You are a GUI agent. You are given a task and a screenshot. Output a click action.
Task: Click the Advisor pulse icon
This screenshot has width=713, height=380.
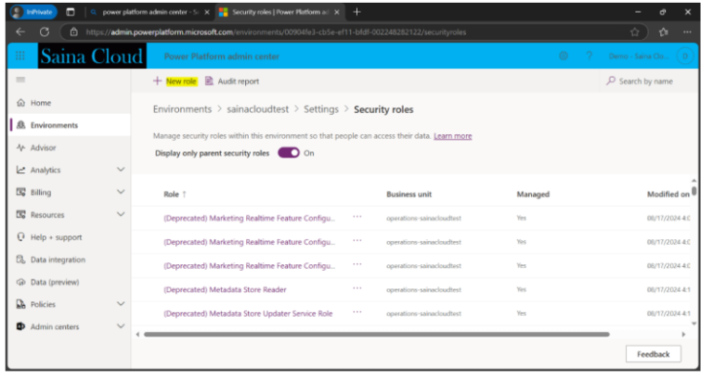(21, 147)
